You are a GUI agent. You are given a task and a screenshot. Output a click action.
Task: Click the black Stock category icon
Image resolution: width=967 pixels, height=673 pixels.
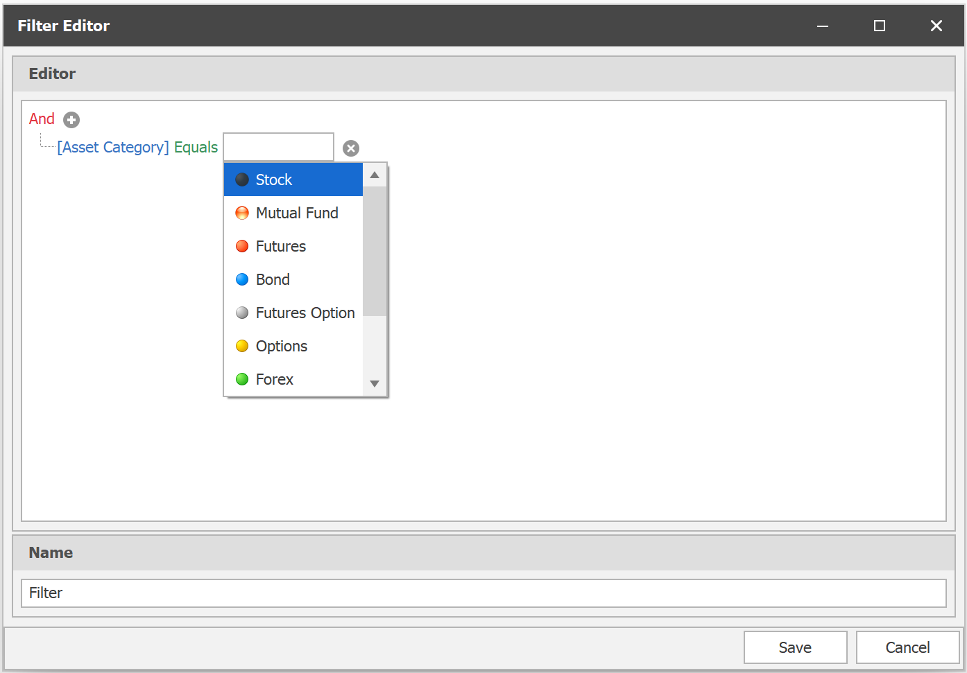tap(242, 180)
